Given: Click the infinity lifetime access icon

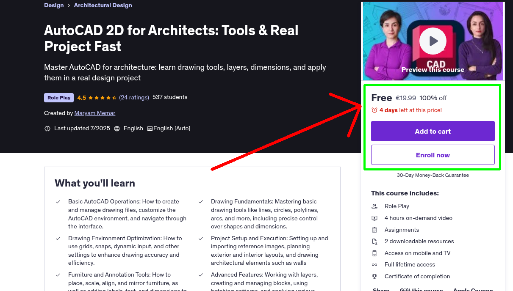Looking at the screenshot, I should (x=374, y=264).
